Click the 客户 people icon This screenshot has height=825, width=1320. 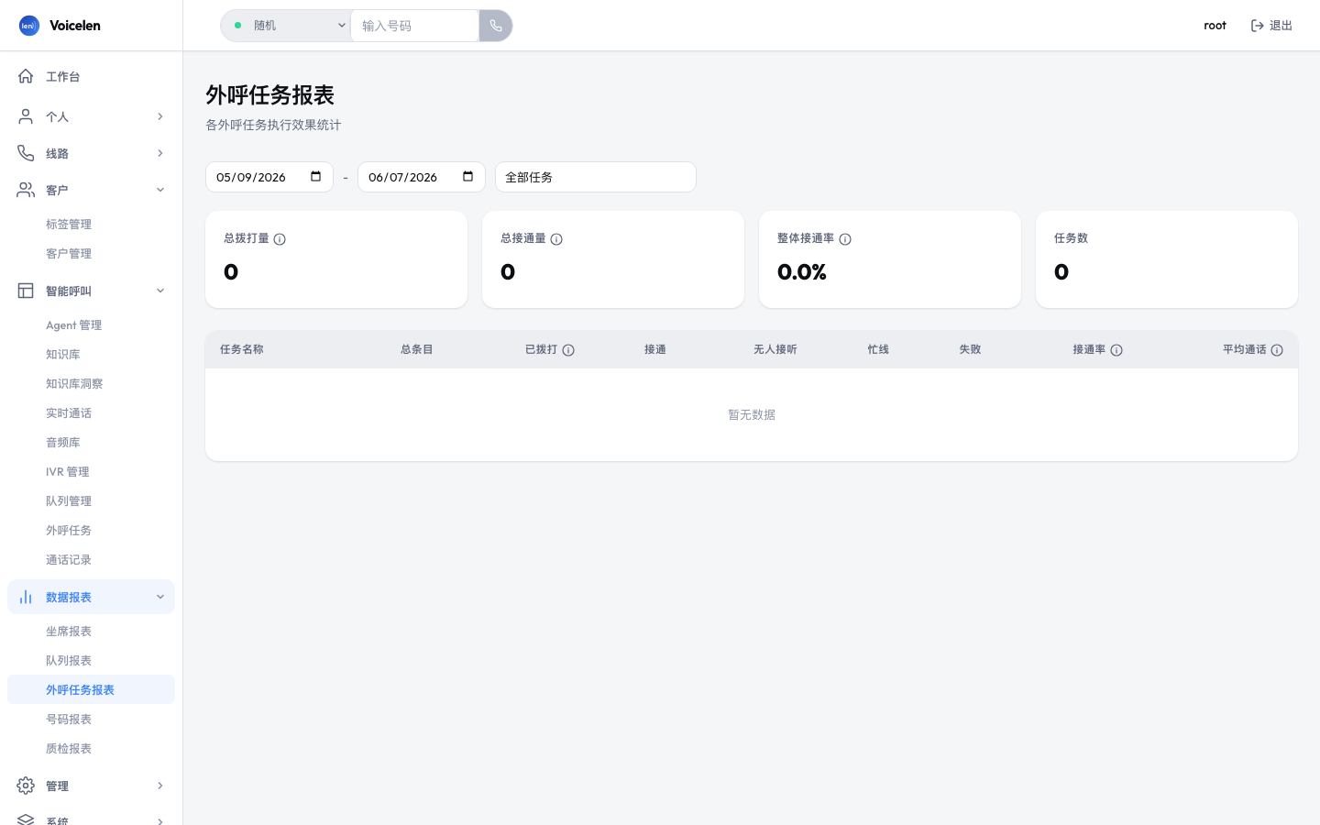click(26, 190)
